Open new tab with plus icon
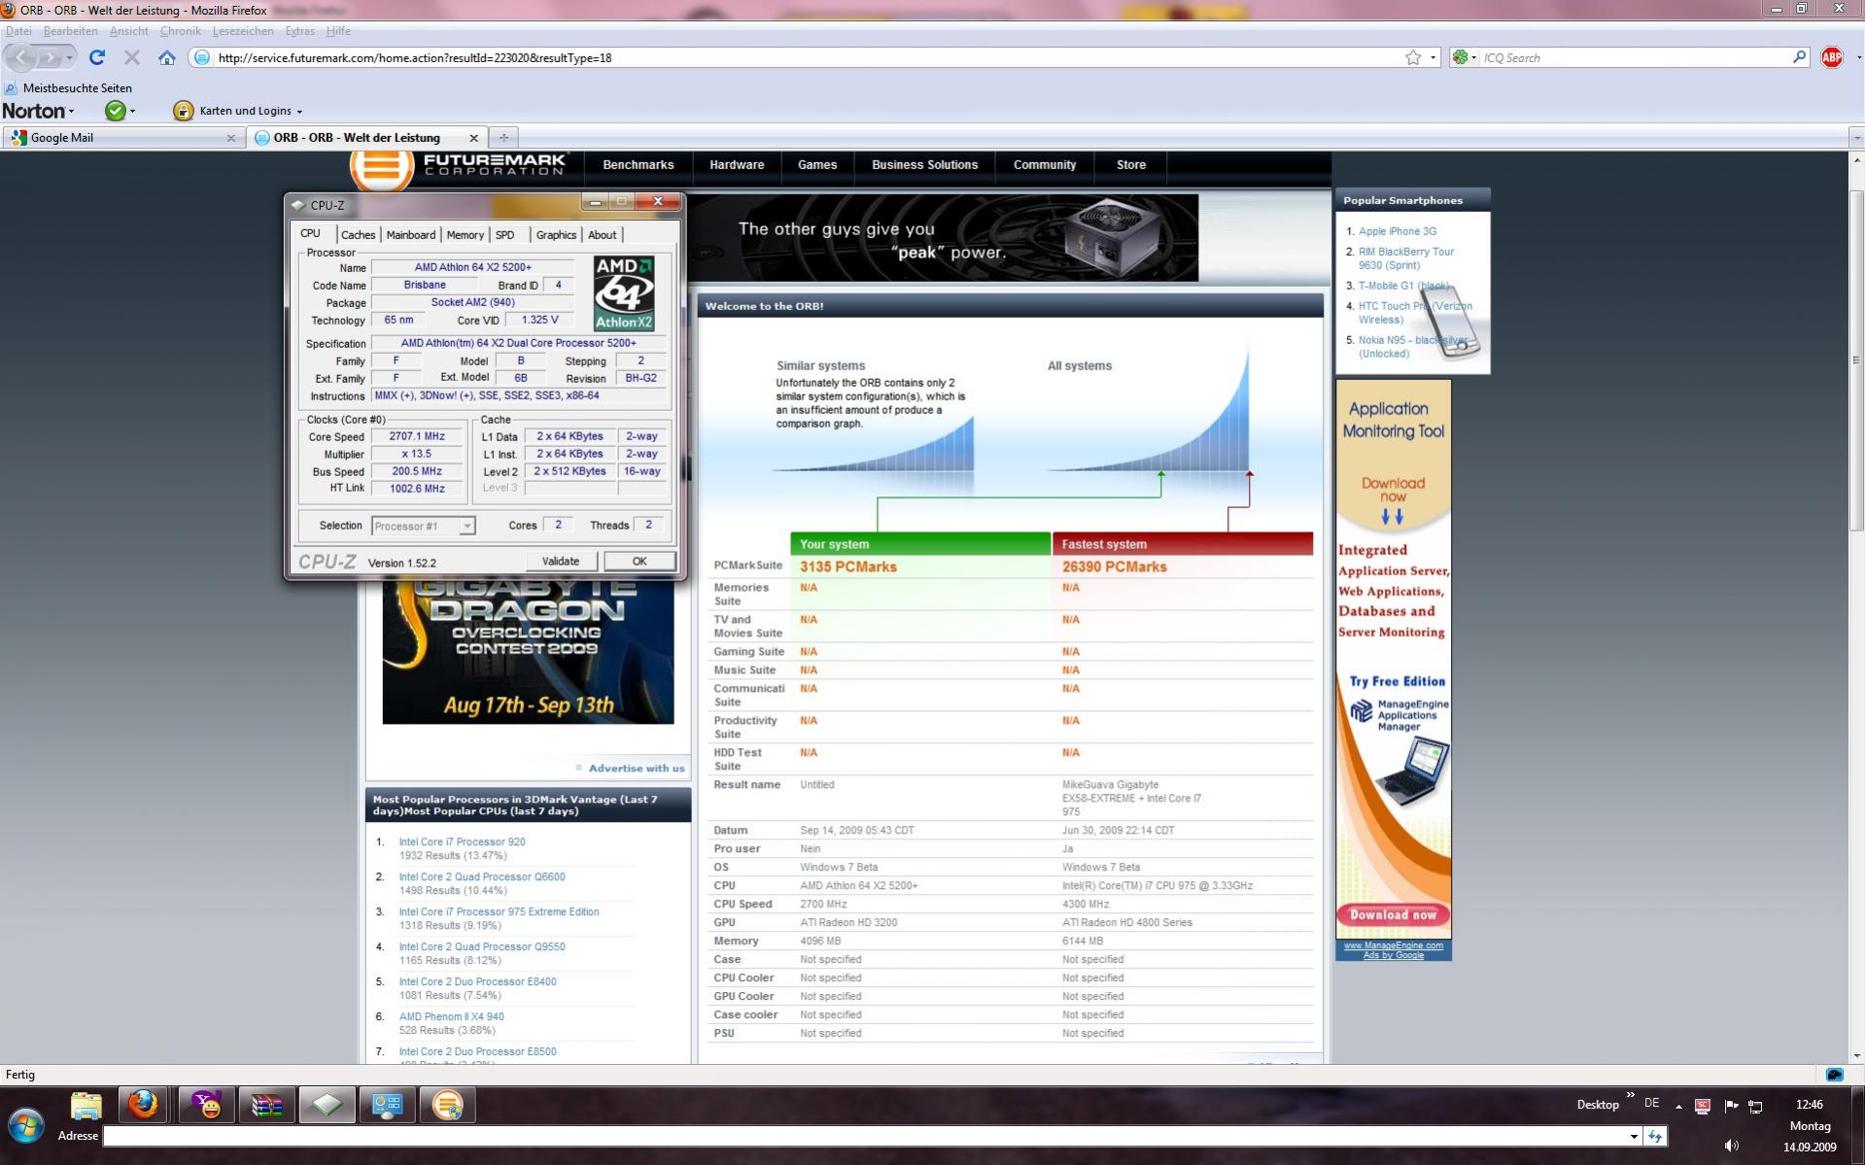 point(503,137)
